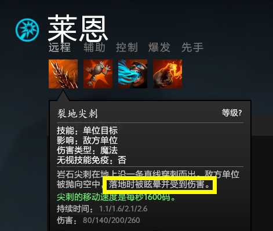Click the 伤害 damage values line

(99, 221)
